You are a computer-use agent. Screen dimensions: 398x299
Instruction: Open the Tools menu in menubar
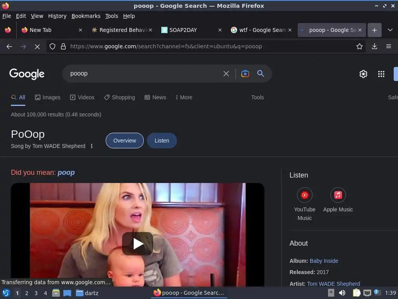112,16
